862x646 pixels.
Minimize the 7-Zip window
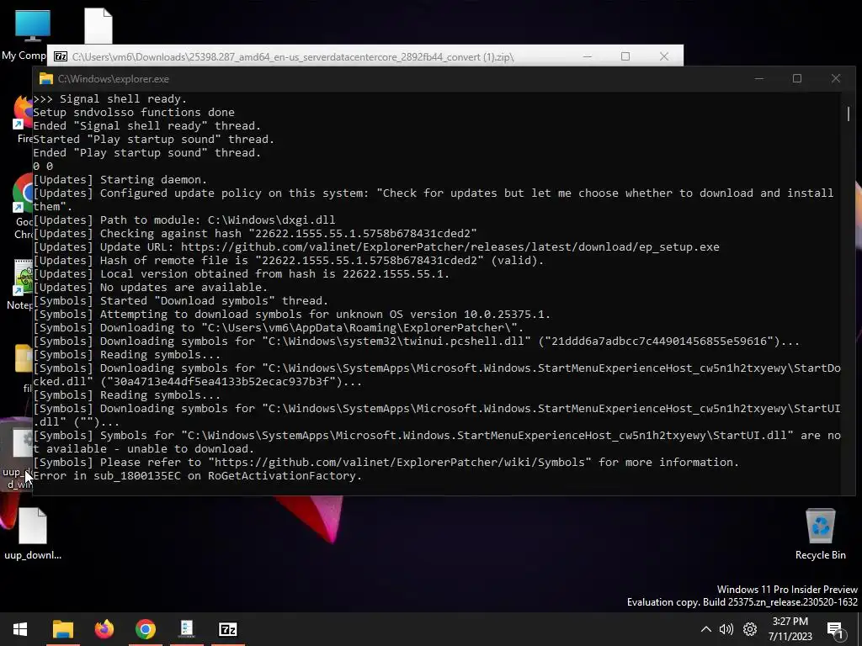pos(587,56)
